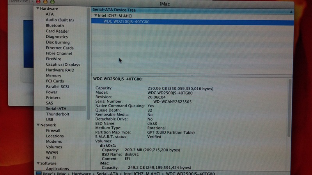The image size is (312, 175).
Task: Click WDC WD2500JS-40TGB0 in path bar
Action: pos(190,173)
